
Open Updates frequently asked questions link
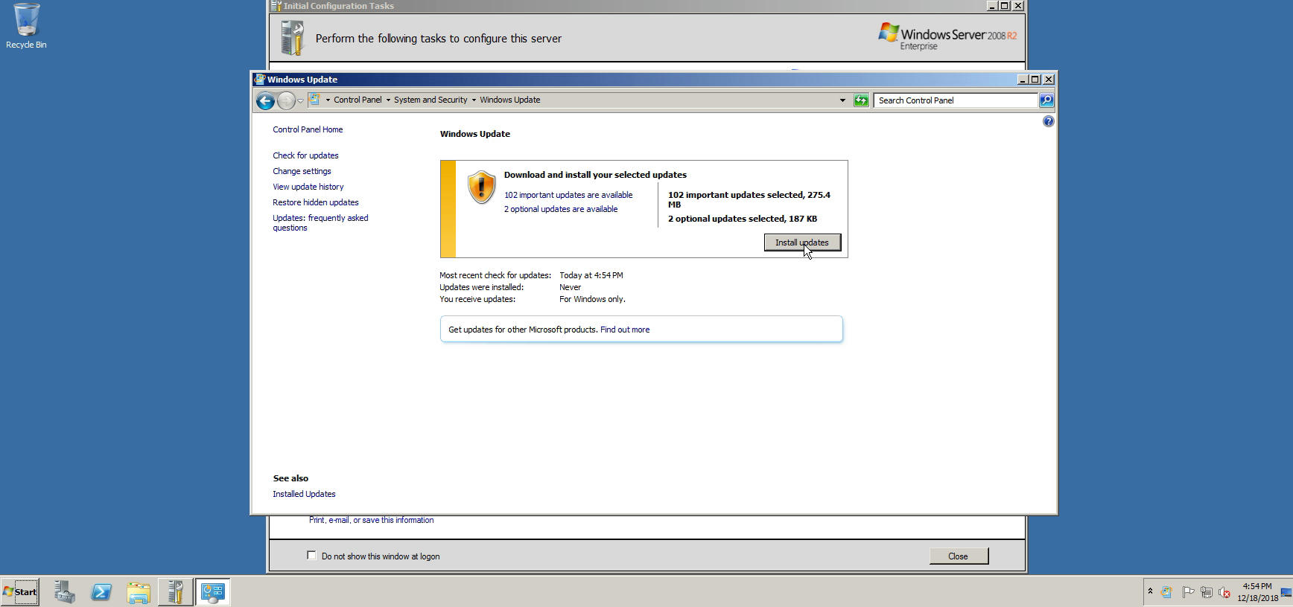pyautogui.click(x=320, y=222)
